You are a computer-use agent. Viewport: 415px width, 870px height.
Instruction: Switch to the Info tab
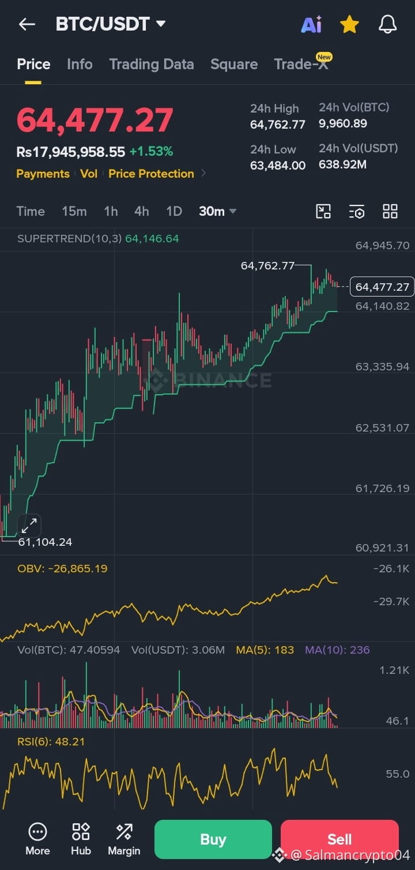80,64
